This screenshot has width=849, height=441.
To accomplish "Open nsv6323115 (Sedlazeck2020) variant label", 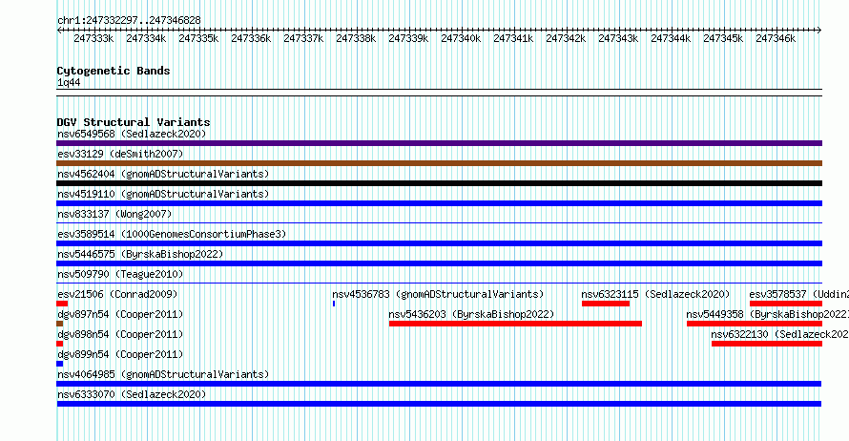I will 655,294.
